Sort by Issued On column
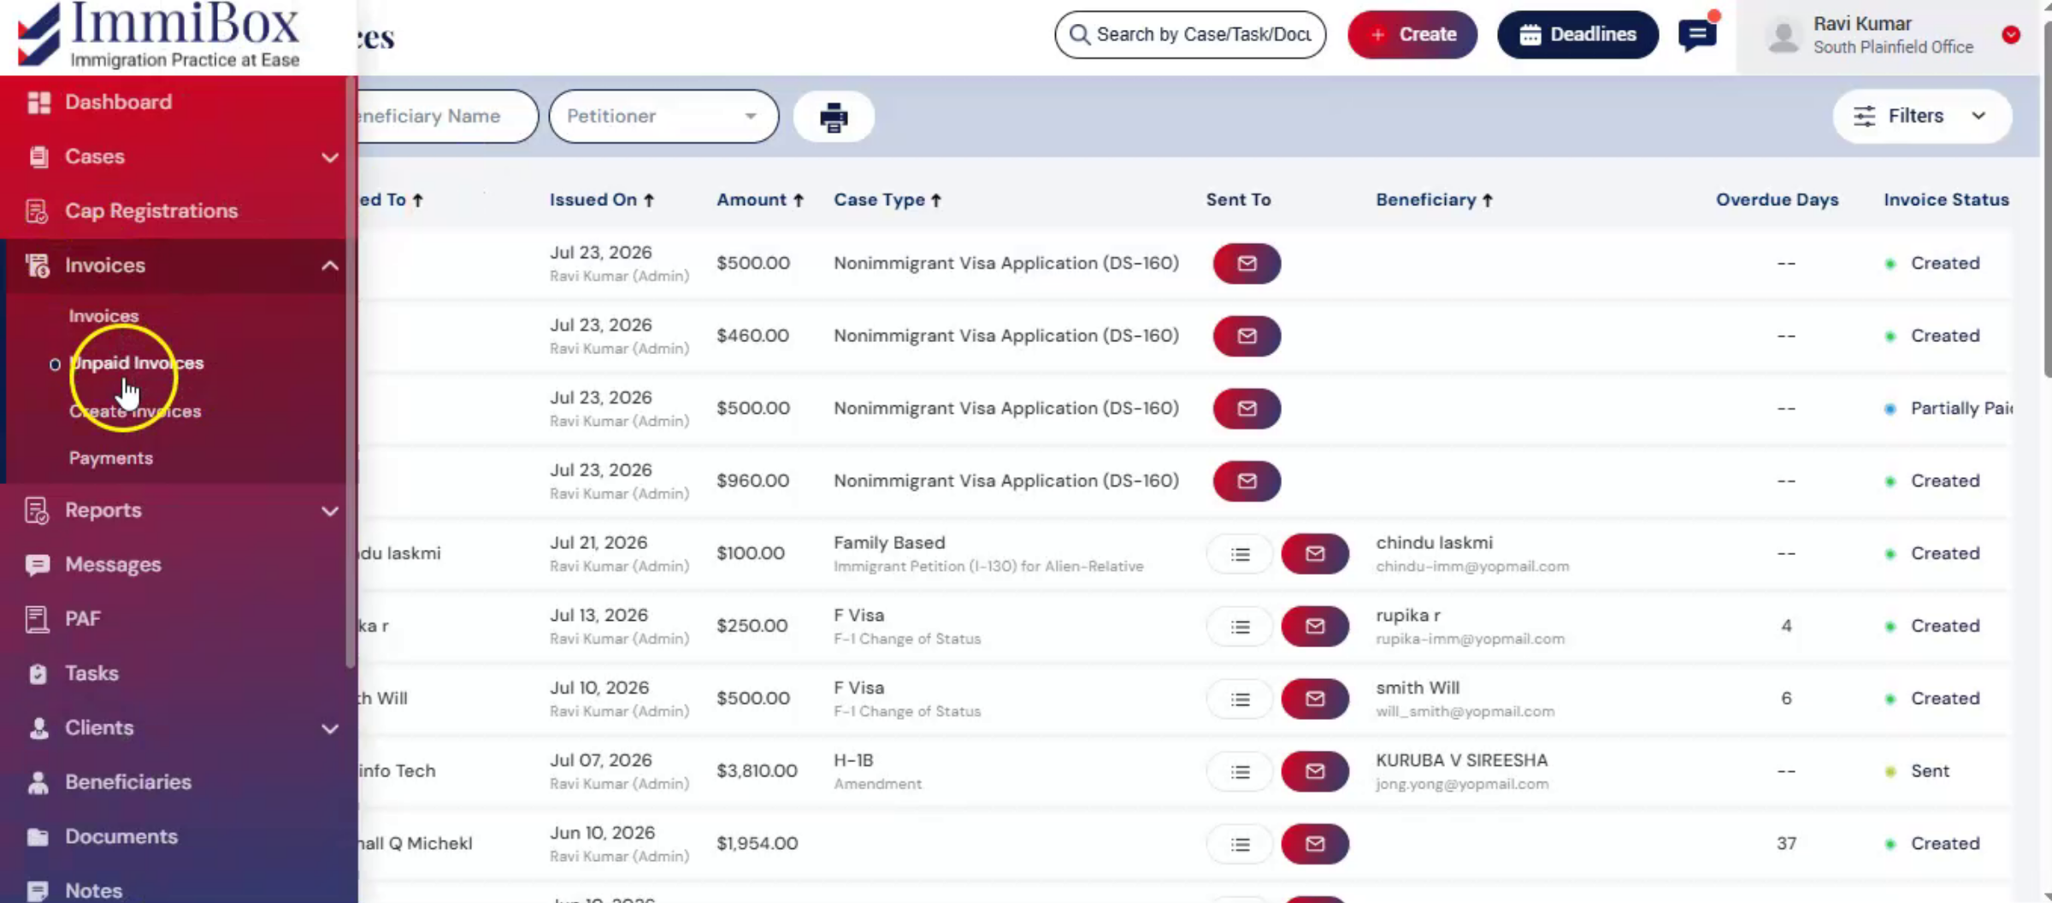Image resolution: width=2052 pixels, height=903 pixels. (602, 200)
